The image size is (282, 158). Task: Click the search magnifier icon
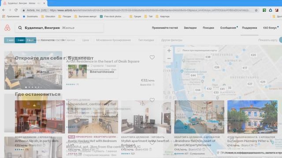coord(20,28)
